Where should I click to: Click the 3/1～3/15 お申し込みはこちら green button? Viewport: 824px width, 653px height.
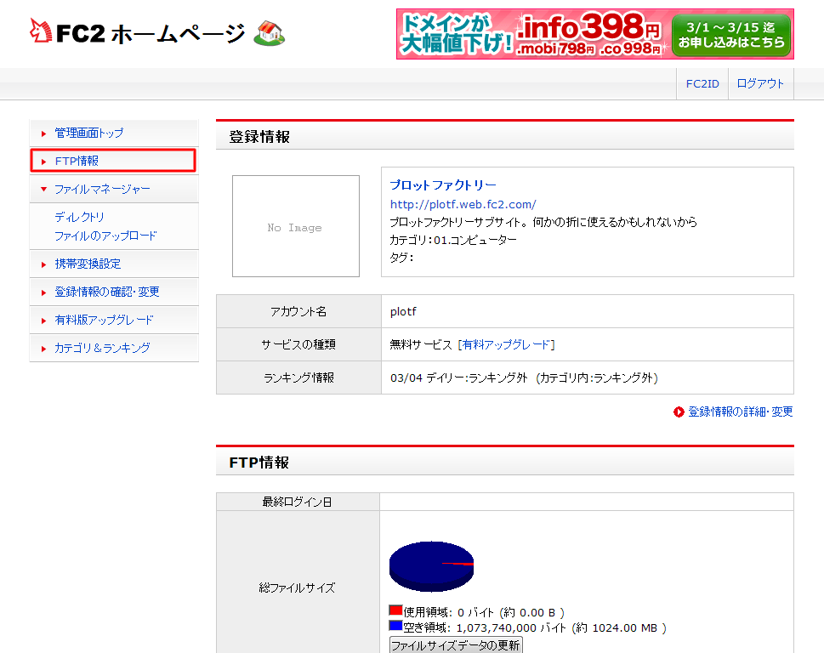click(731, 34)
